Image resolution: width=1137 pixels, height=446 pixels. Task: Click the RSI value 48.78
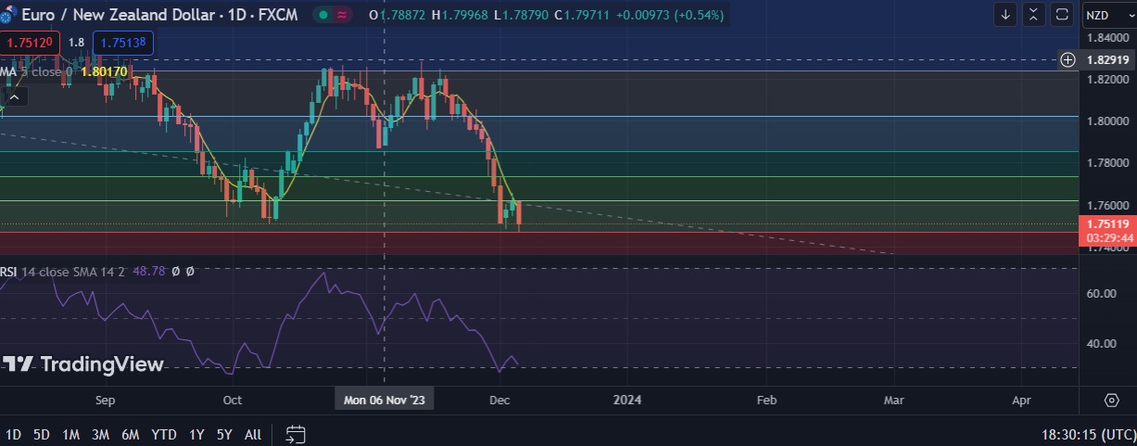click(x=149, y=272)
